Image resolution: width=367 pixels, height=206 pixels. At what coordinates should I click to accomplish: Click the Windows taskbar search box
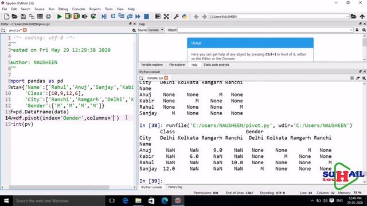(x=58, y=201)
